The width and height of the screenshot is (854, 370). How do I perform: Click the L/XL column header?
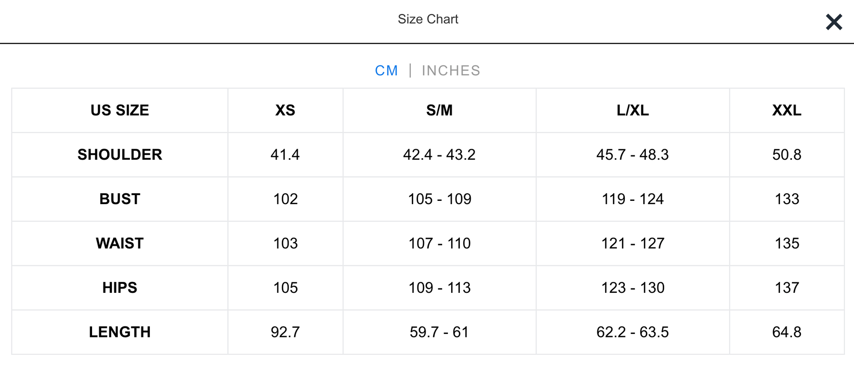coord(632,110)
